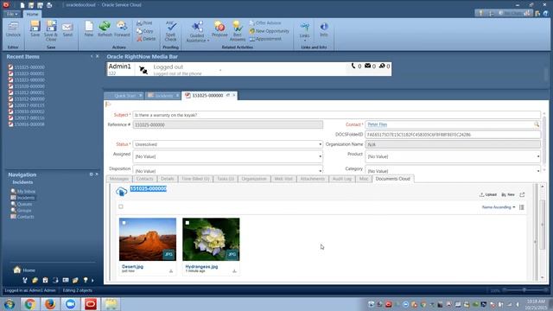553x311 pixels.
Task: Switch to the Audit Log tab
Action: point(342,179)
